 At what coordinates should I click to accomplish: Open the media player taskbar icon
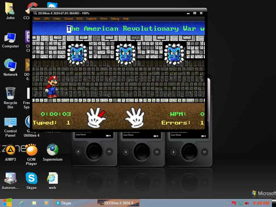46,203
